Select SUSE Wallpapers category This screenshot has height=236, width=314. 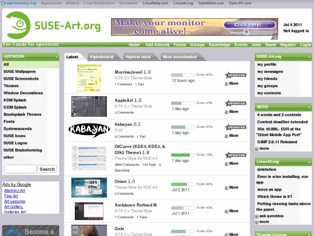tap(19, 71)
